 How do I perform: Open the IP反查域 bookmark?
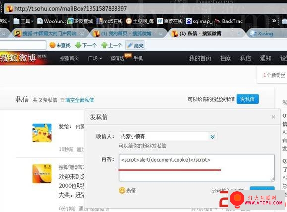[80, 21]
